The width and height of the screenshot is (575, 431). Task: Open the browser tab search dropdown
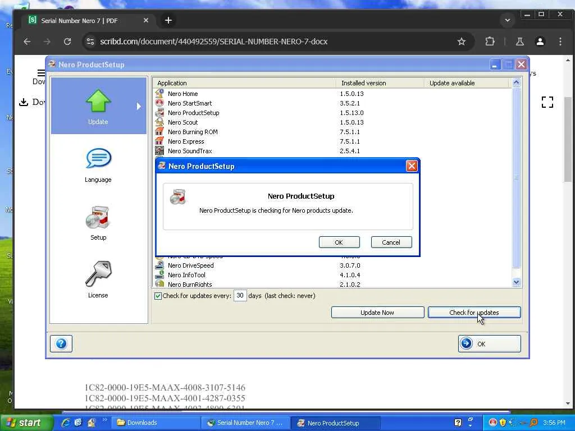pos(508,21)
